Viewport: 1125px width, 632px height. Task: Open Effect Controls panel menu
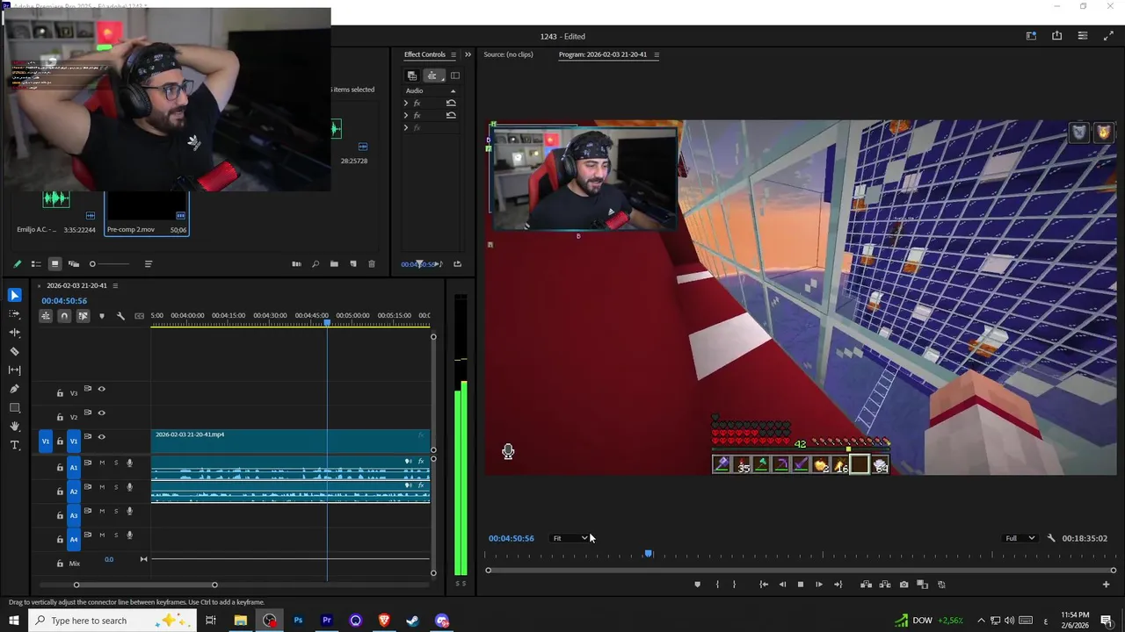454,54
